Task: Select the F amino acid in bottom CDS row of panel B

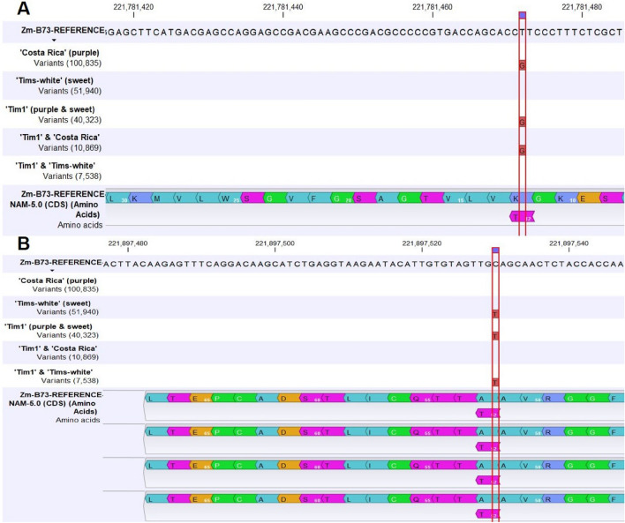Action: tap(616, 498)
